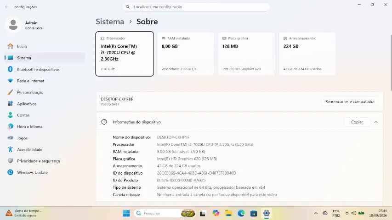Click the taskbar Pesquisar search box
The height and width of the screenshot is (220, 392).
[x=165, y=213]
